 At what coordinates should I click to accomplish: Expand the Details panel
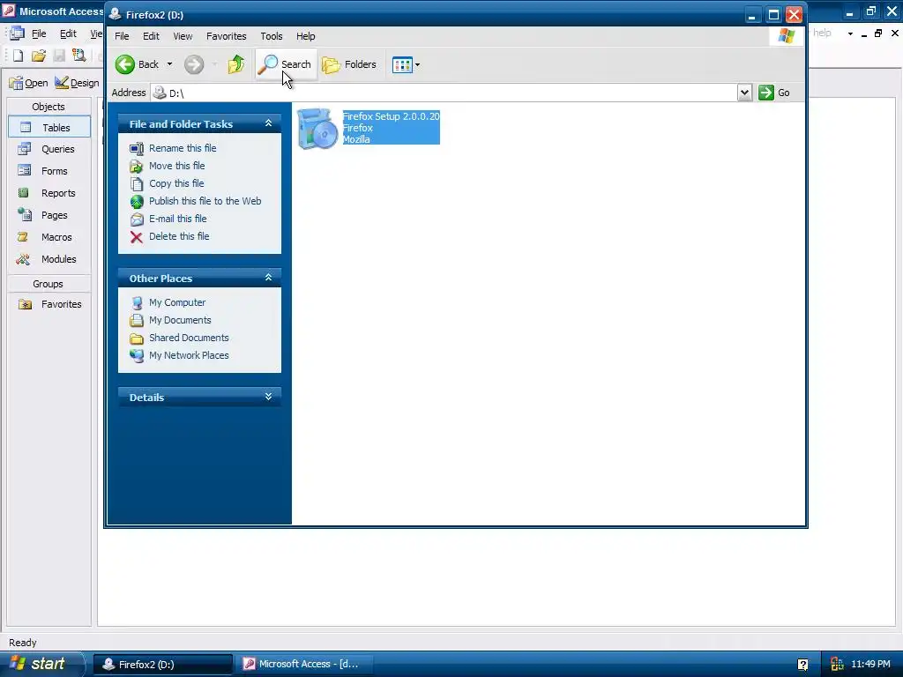pos(268,397)
